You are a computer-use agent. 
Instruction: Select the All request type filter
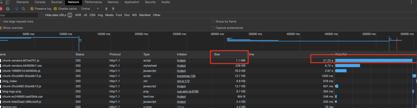point(70,15)
